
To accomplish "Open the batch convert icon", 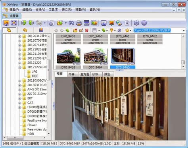I will tap(94, 23).
